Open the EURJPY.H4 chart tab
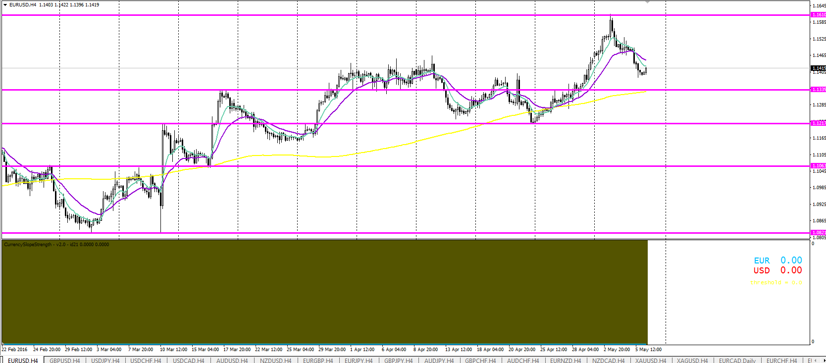Image resolution: width=826 pixels, height=363 pixels. 359,361
